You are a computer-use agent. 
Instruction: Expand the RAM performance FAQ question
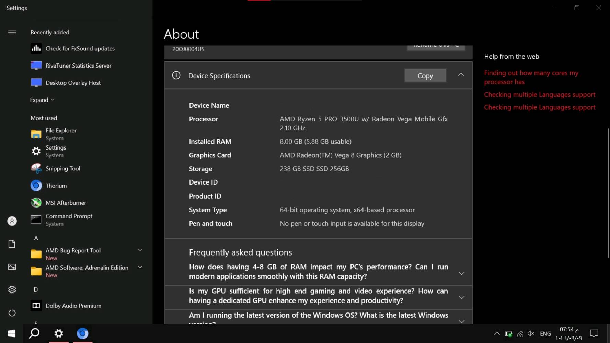click(x=461, y=273)
